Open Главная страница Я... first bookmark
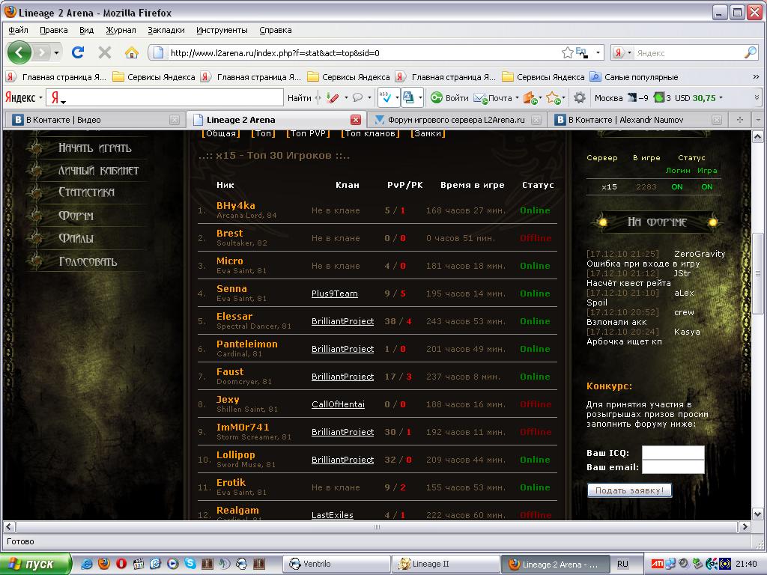This screenshot has width=767, height=575. (x=56, y=77)
